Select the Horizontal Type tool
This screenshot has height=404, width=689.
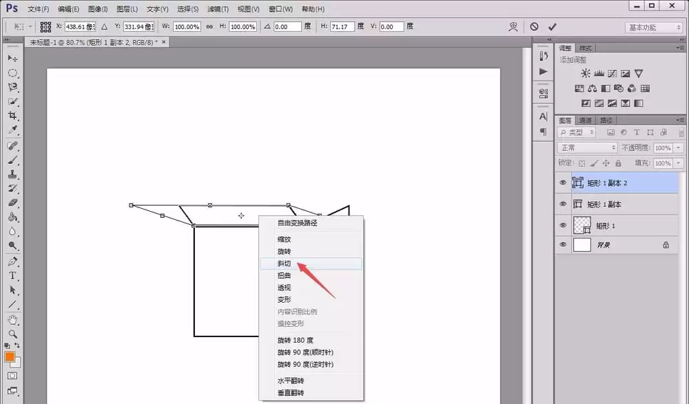(x=12, y=276)
